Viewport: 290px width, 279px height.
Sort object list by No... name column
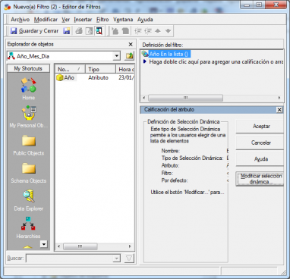[x=70, y=69]
